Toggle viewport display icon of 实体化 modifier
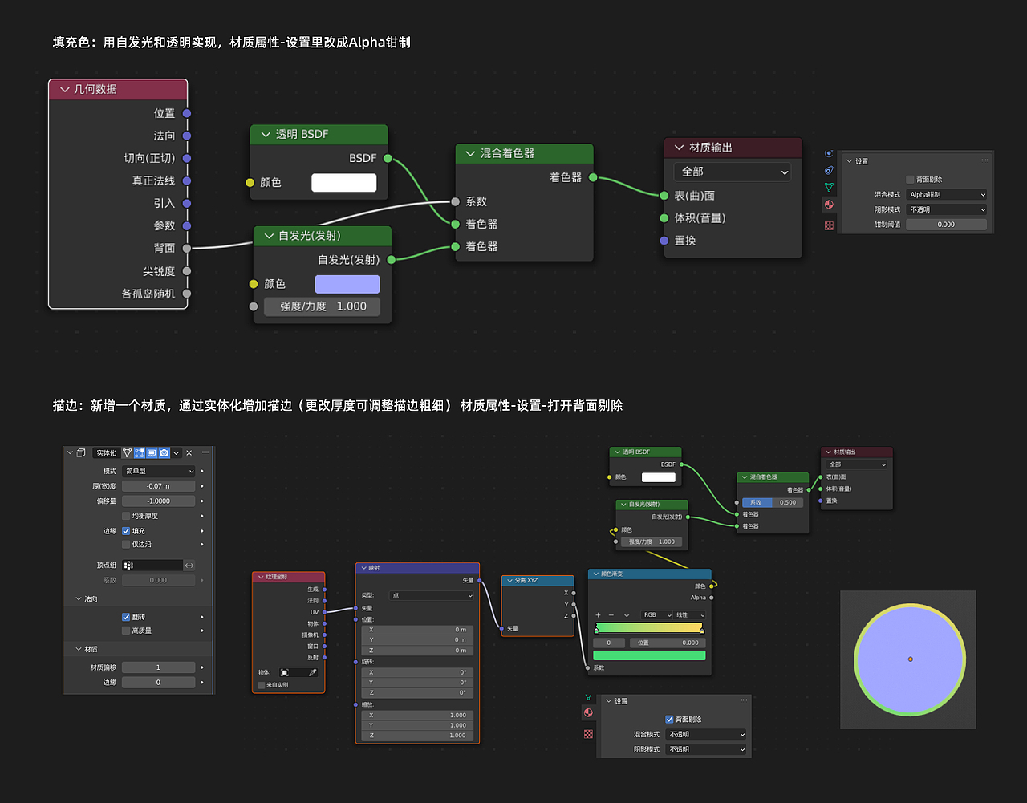Screen dimensions: 1027x803 click(x=152, y=453)
